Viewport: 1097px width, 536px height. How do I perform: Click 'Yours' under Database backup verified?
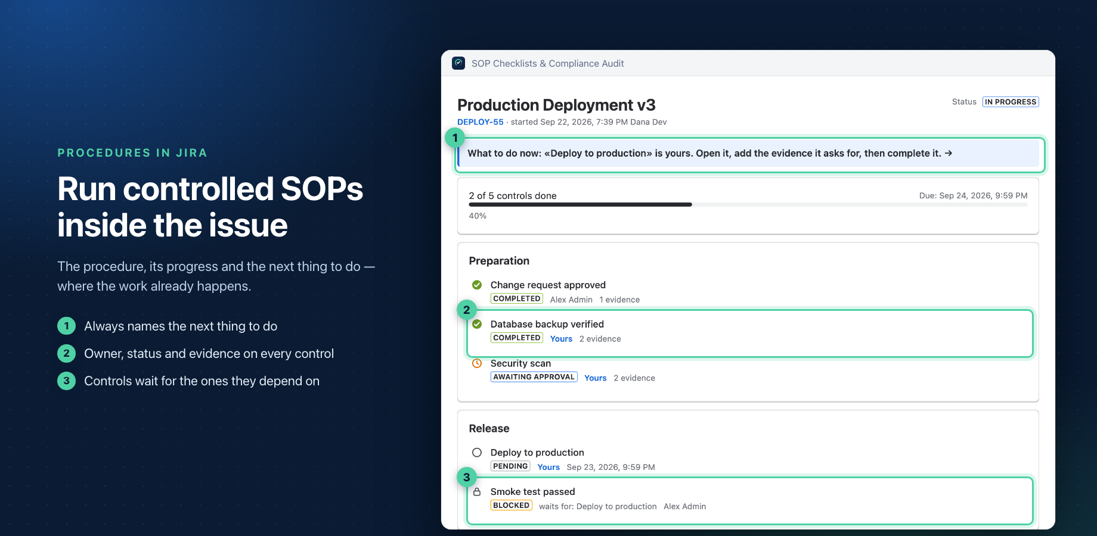(561, 339)
